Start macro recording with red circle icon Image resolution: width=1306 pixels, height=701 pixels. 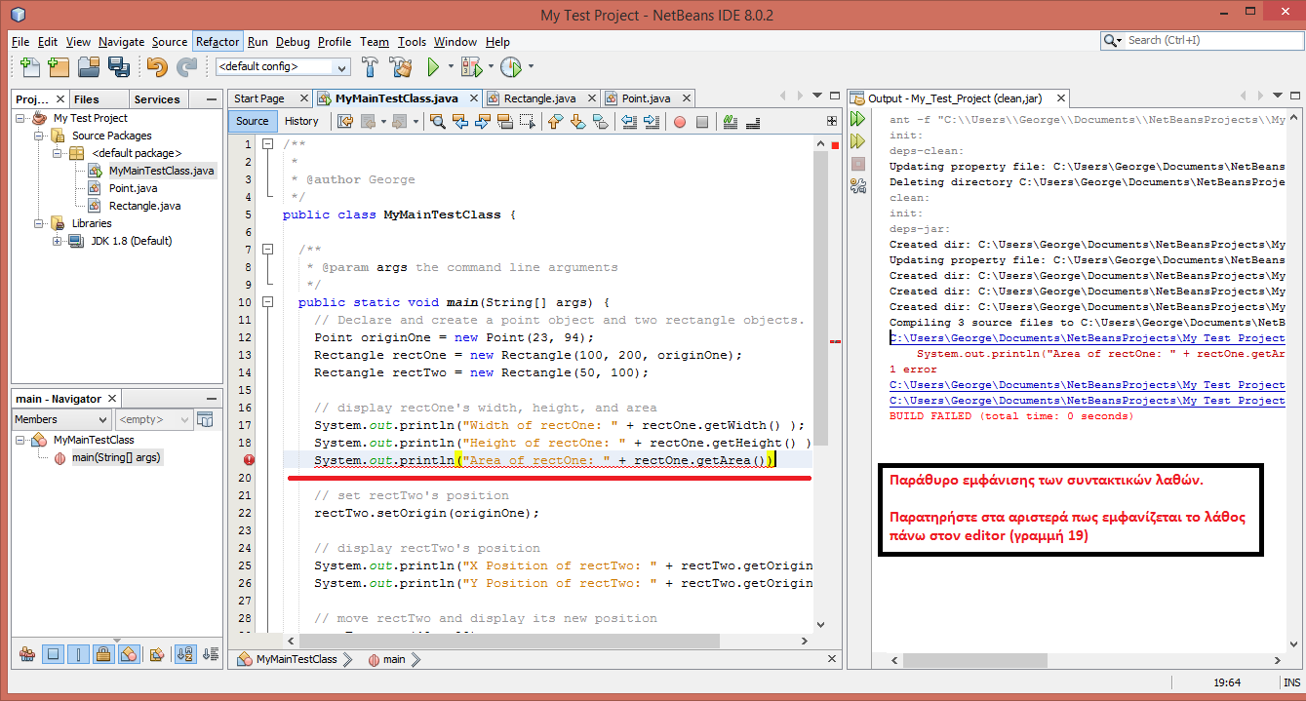[x=679, y=122]
